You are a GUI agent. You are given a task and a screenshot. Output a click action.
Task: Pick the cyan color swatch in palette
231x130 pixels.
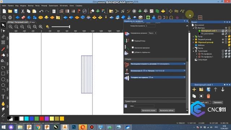coord(26,118)
